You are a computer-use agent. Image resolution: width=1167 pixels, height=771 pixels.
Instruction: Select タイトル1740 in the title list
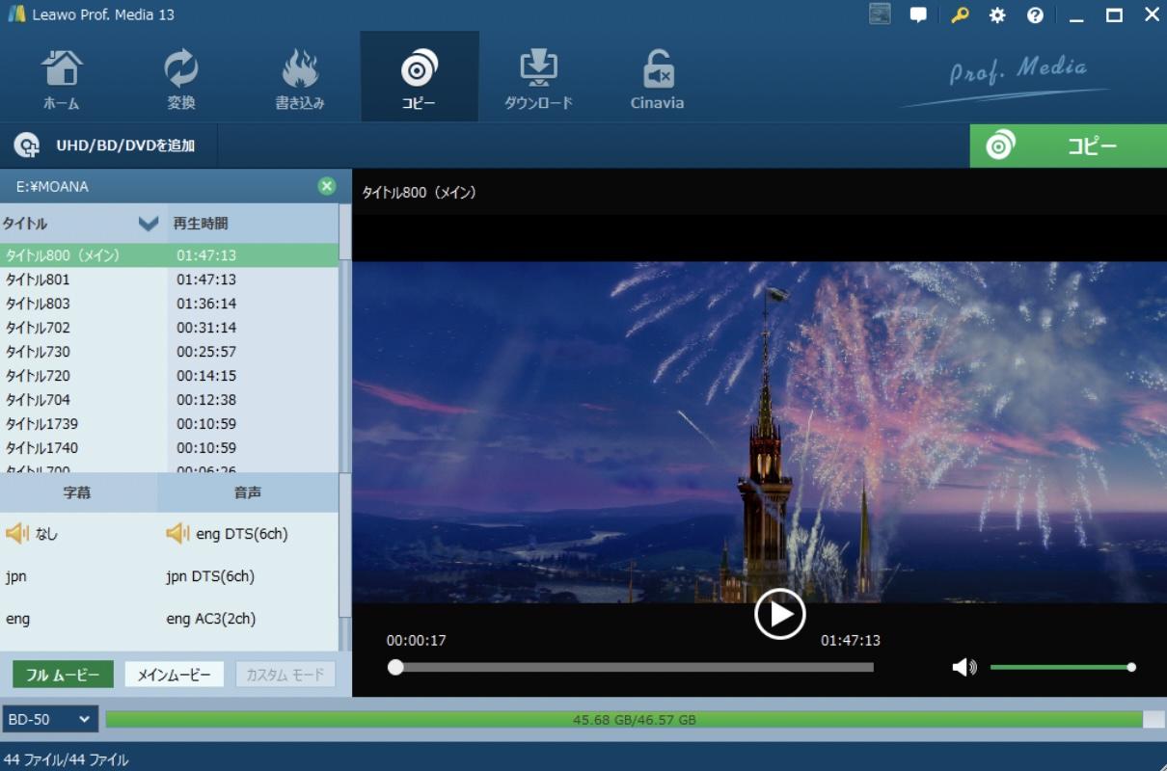click(x=169, y=448)
